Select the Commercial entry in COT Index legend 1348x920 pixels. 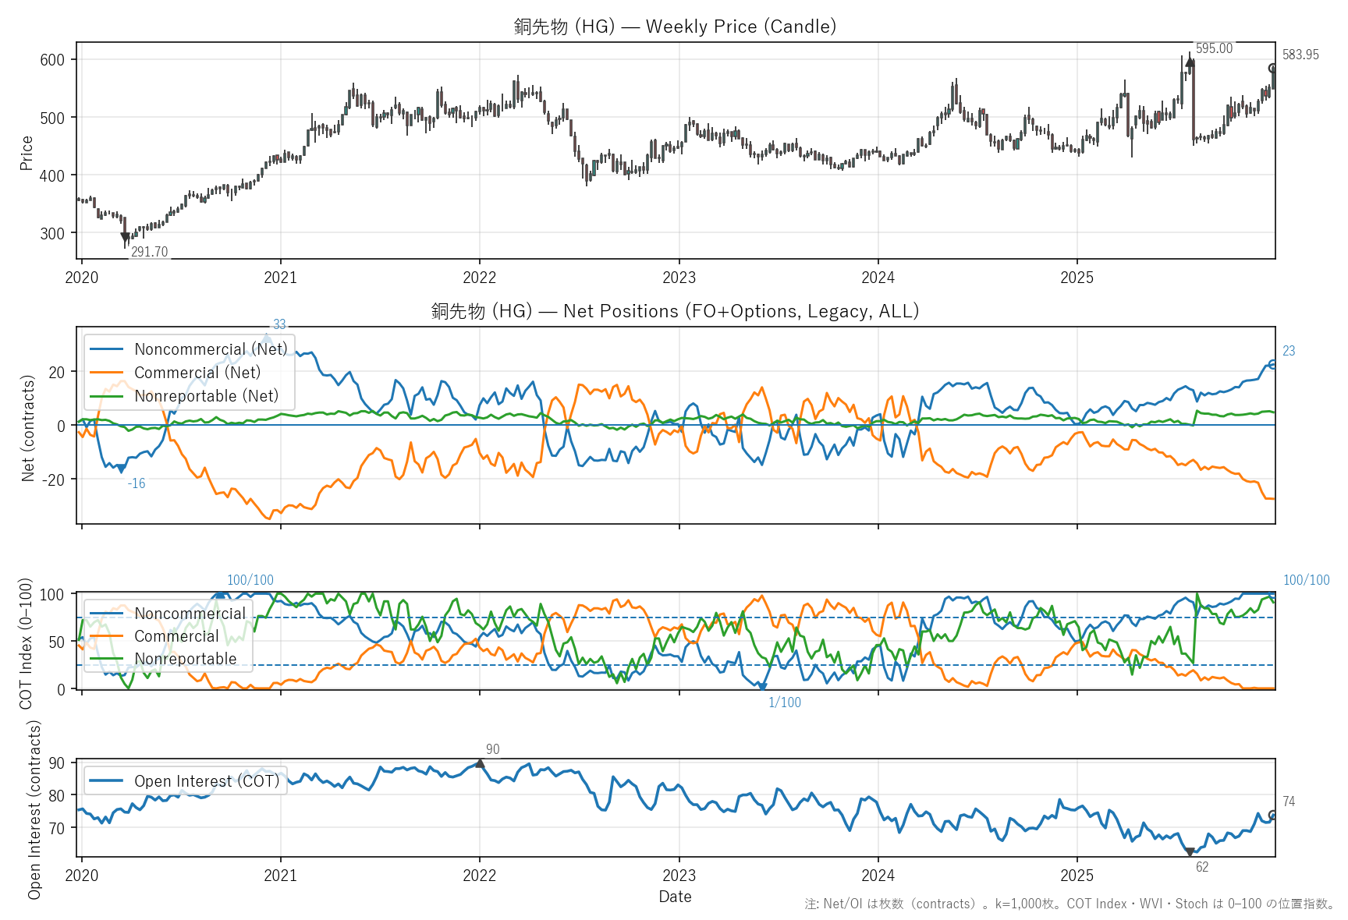click(176, 636)
